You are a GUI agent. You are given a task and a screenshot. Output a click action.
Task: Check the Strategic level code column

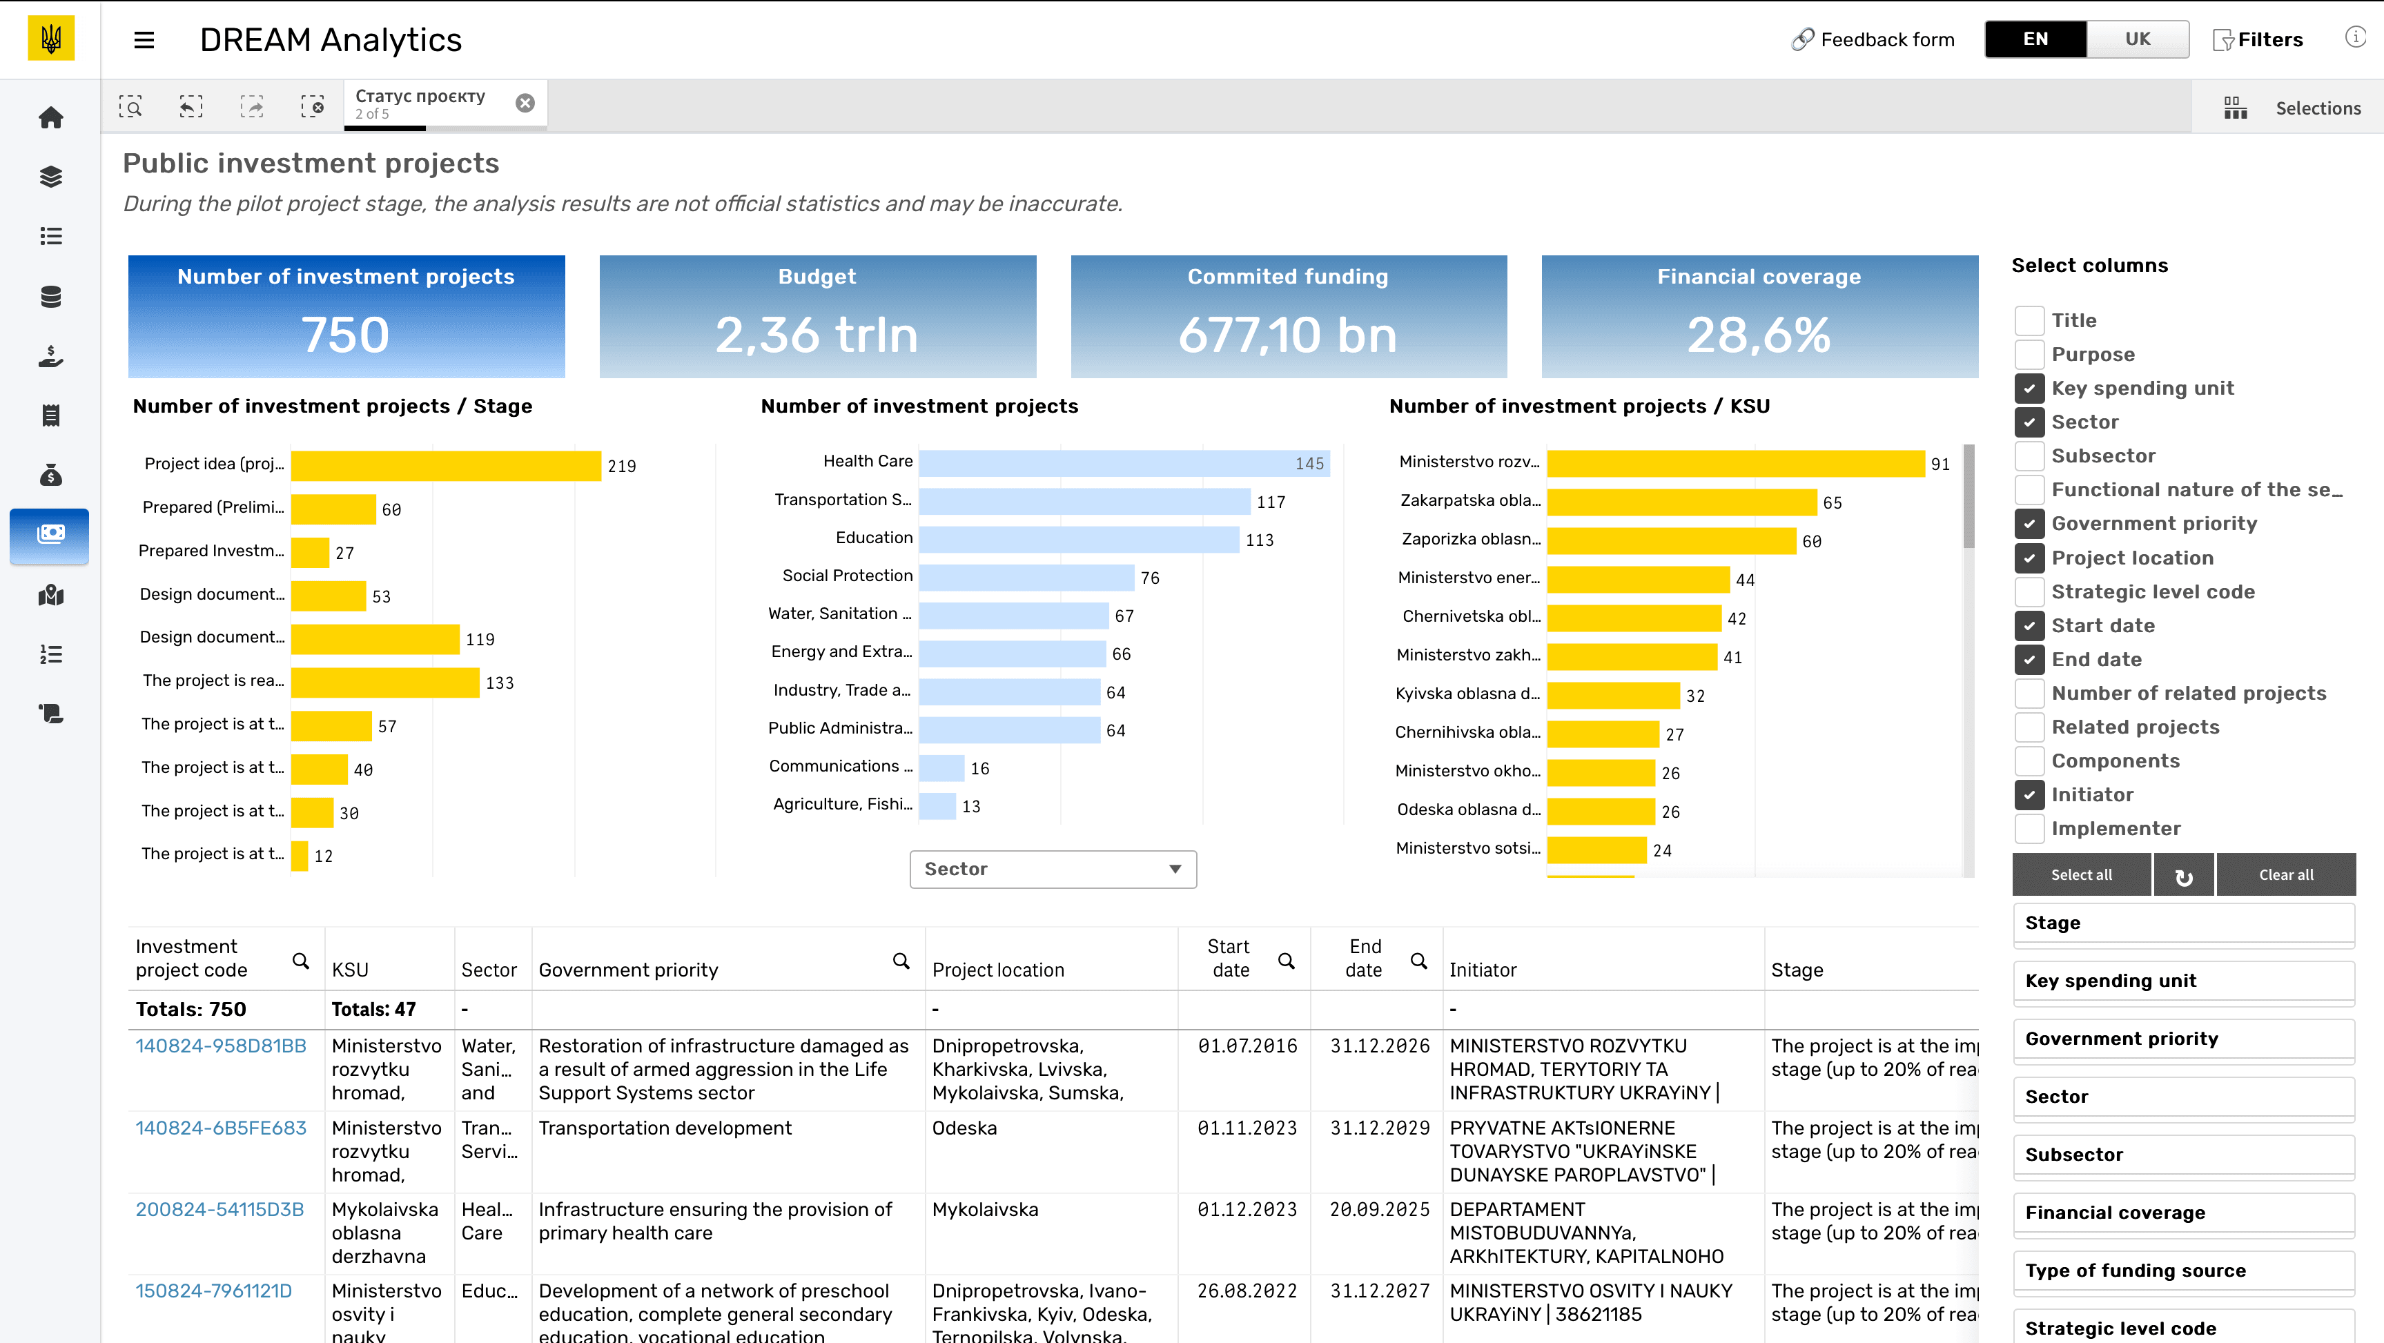[2029, 591]
